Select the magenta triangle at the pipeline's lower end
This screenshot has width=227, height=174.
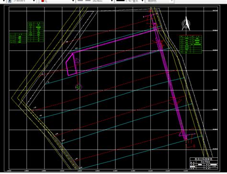click(181, 134)
